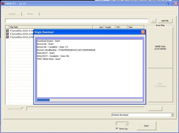The image size is (179, 133).
Task: Click the Add File button
Action: pyautogui.click(x=165, y=21)
